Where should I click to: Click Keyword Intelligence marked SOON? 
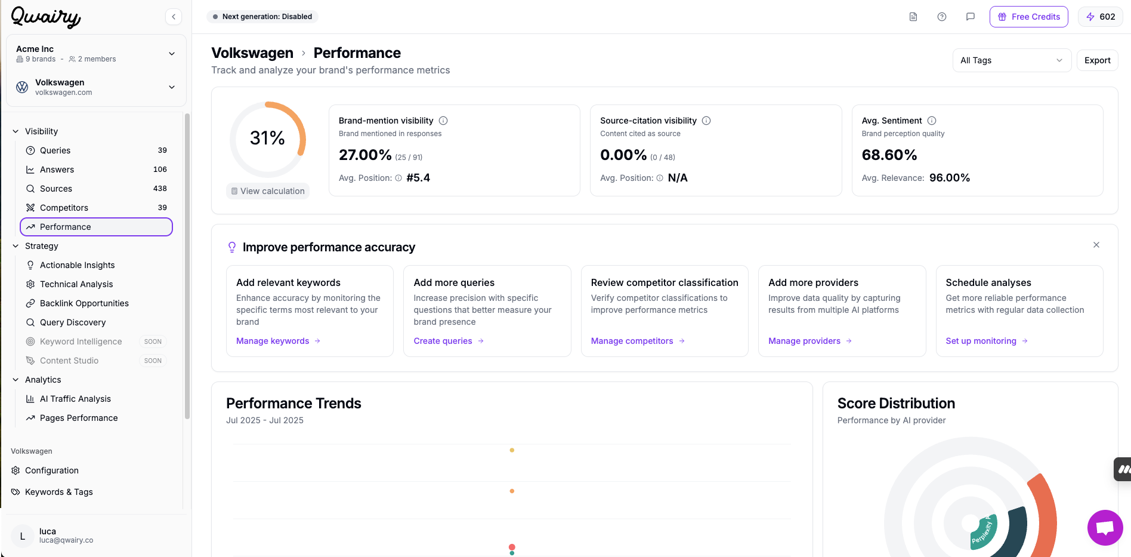click(x=96, y=341)
